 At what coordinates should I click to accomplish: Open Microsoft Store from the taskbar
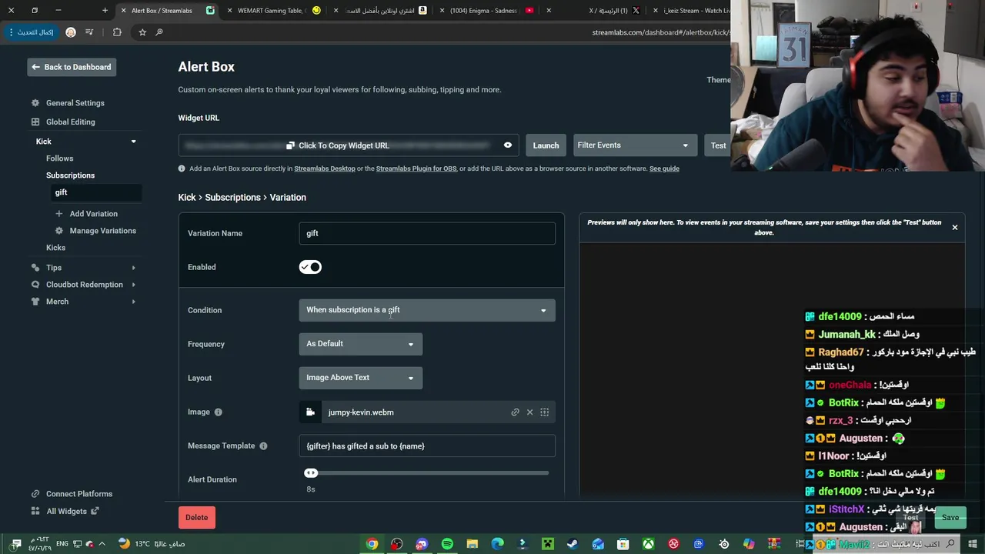(x=623, y=544)
